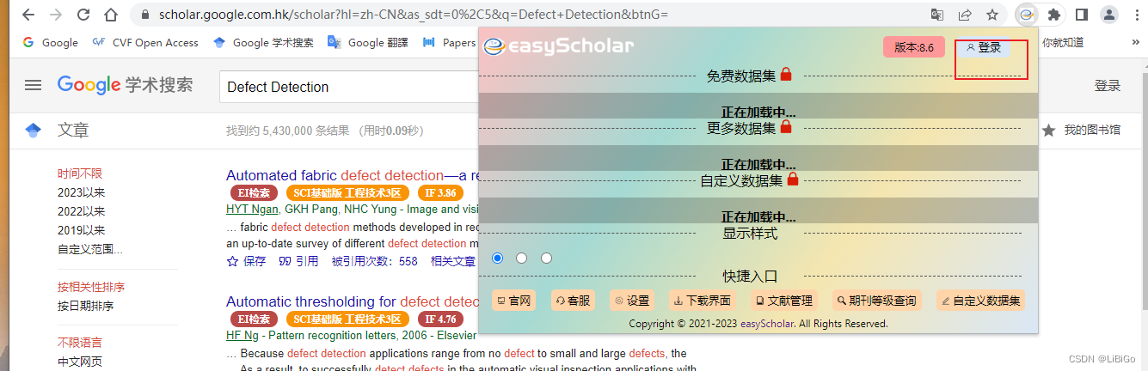Open the Extensions puzzle icon
The width and height of the screenshot is (1148, 371).
click(x=1054, y=15)
